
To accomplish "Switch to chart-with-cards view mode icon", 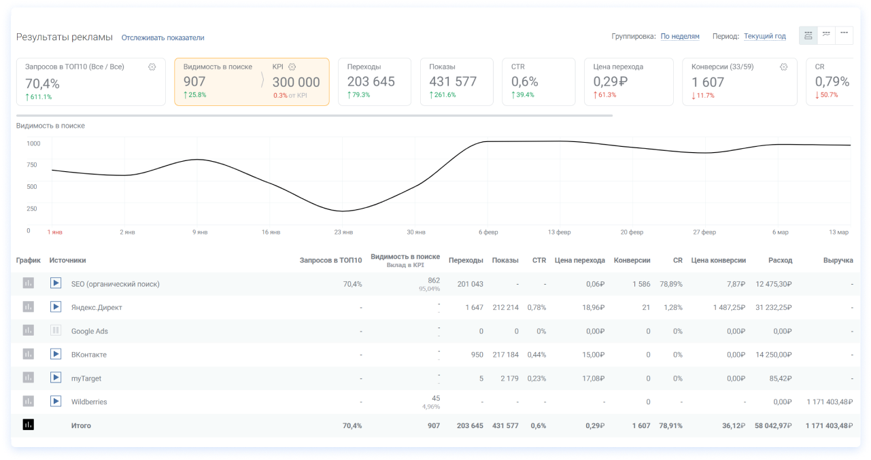I will coord(808,35).
